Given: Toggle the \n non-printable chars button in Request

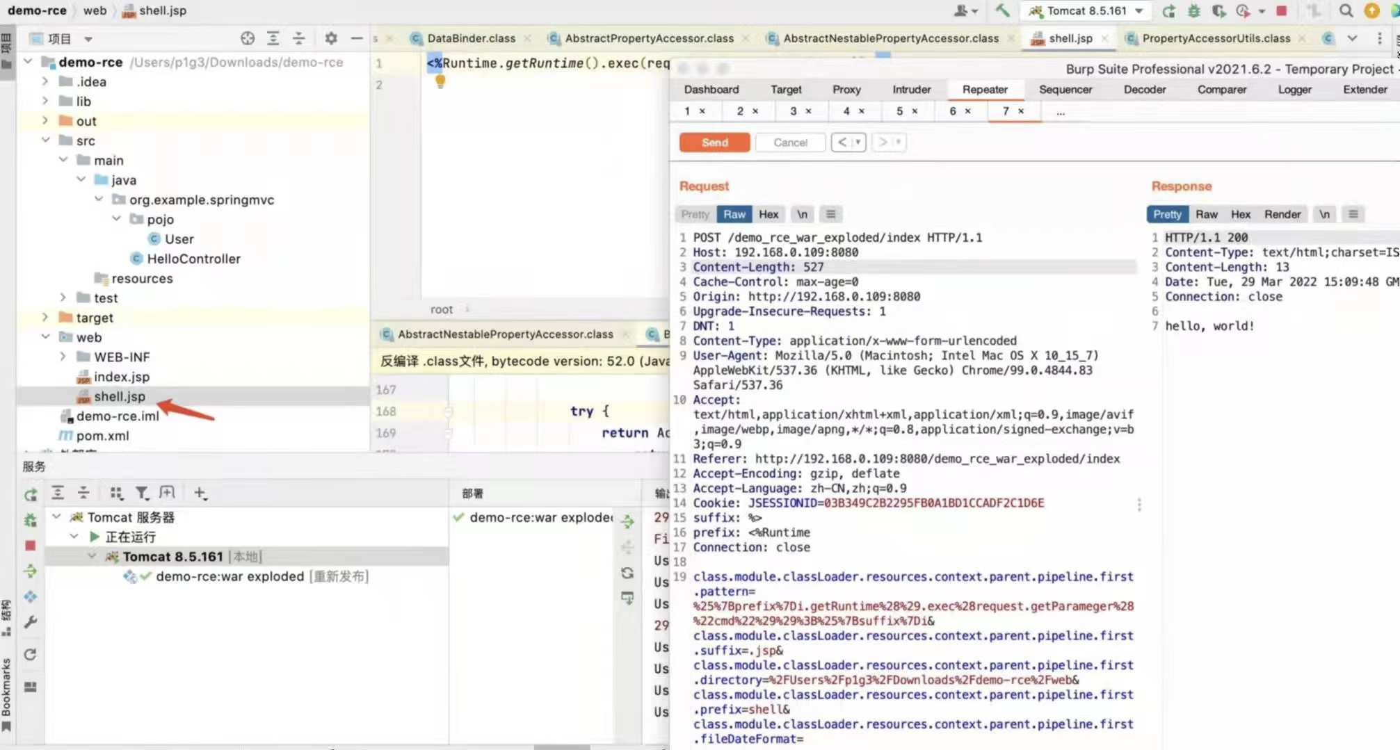Looking at the screenshot, I should point(802,214).
